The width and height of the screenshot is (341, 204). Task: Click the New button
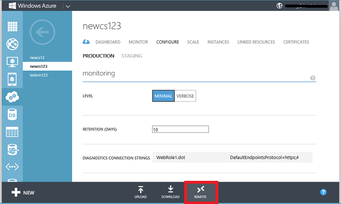[23, 192]
